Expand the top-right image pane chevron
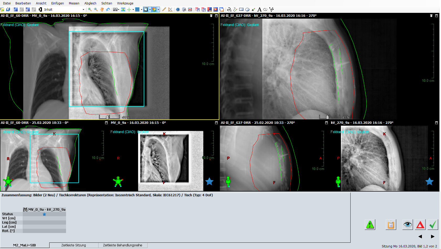This screenshot has width=441, height=249. pos(431,16)
